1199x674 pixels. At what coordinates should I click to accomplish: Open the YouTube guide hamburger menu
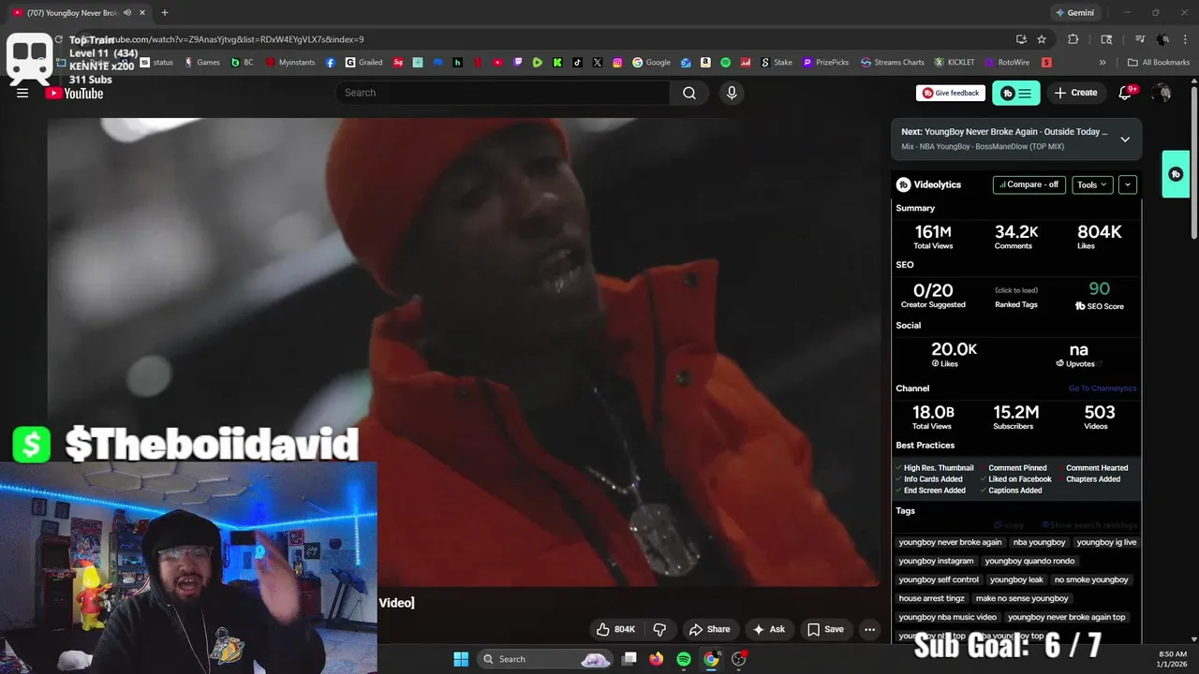(22, 93)
